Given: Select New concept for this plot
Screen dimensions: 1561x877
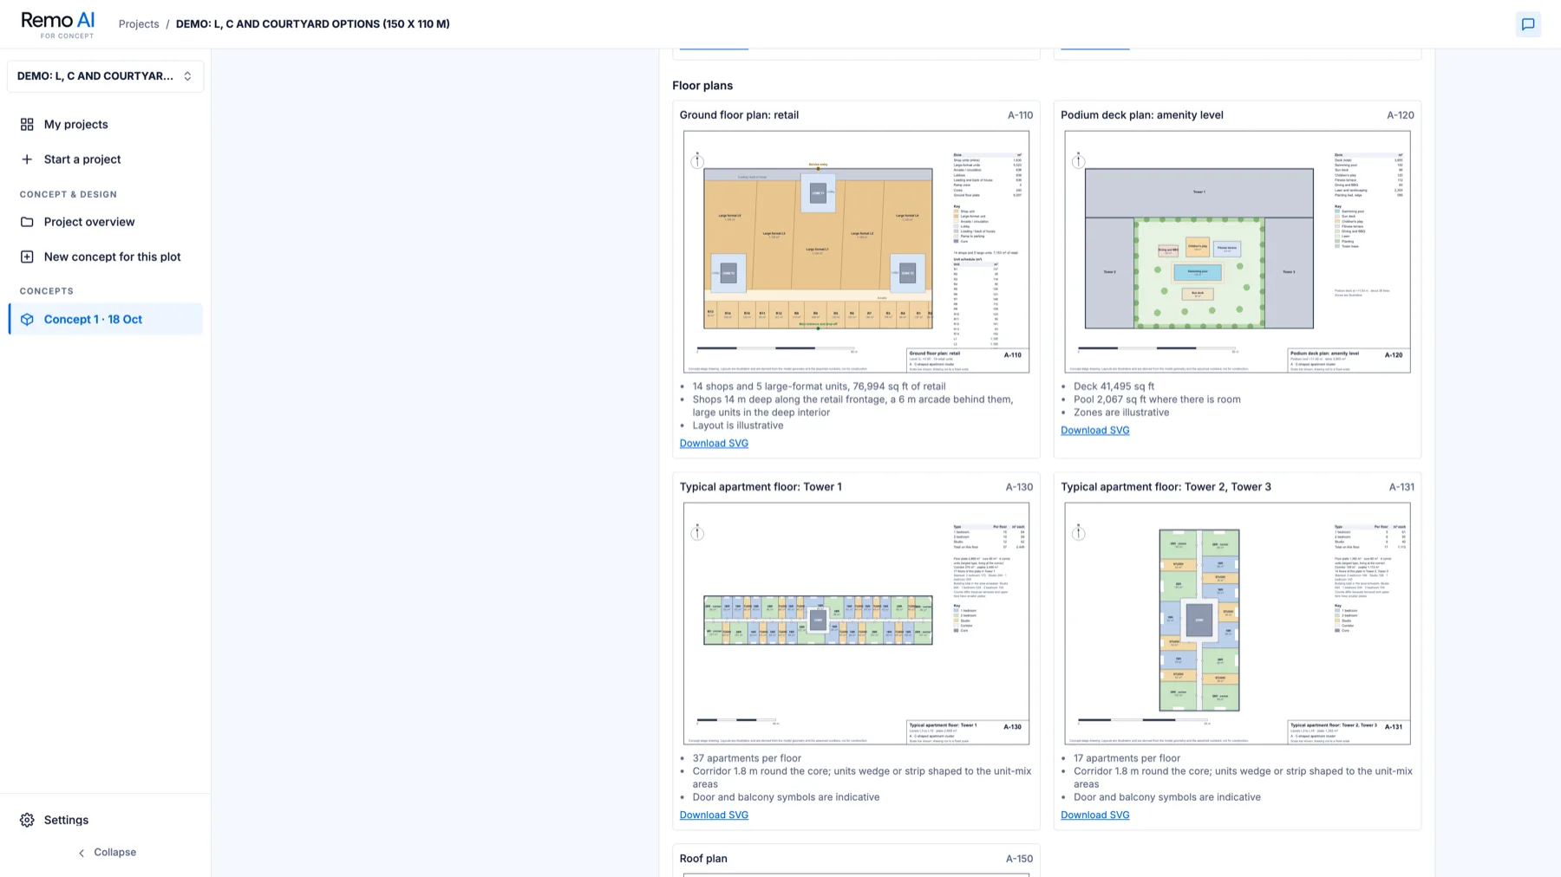Looking at the screenshot, I should pos(106,257).
